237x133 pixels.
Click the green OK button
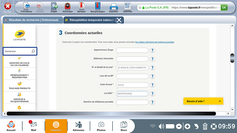click(224, 7)
